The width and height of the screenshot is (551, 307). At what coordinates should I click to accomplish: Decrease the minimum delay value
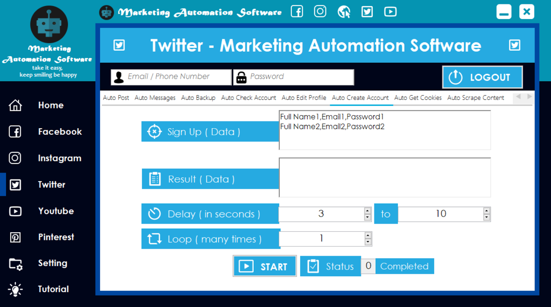pos(367,217)
